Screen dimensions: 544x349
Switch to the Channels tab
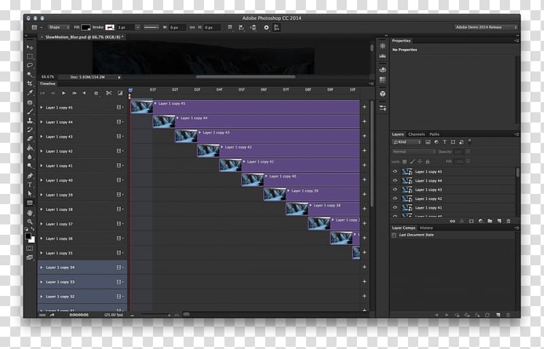tap(416, 134)
